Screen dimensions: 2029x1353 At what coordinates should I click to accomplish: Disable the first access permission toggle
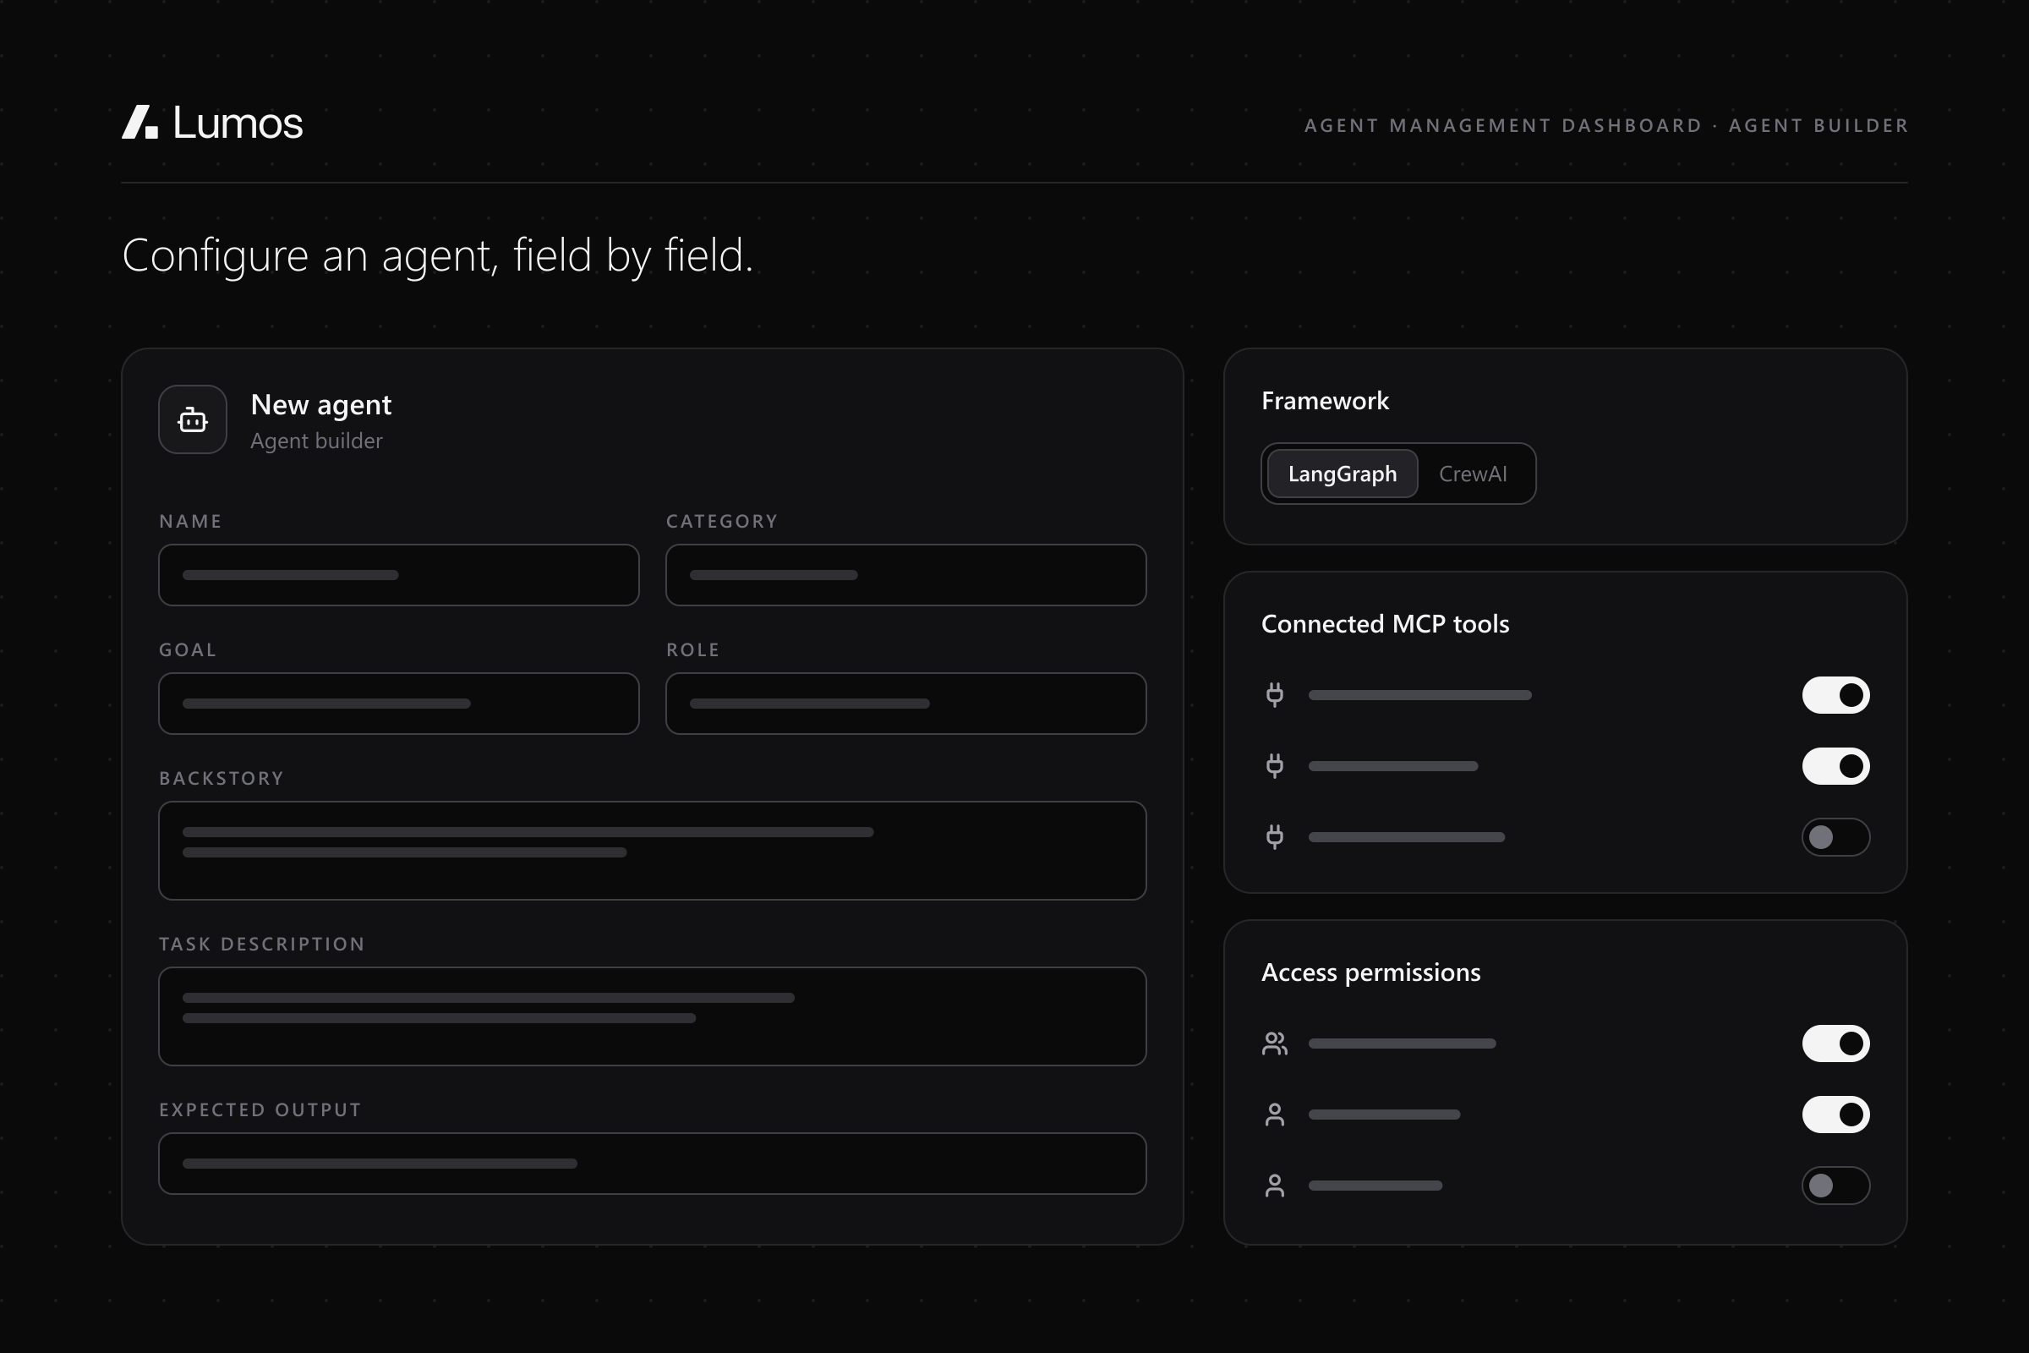(x=1835, y=1044)
